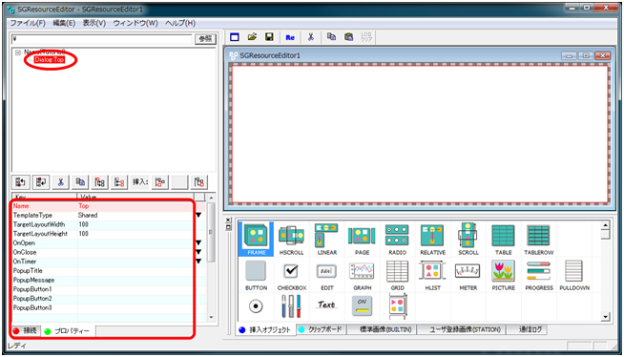Open the TemplateType dropdown arrow
Image resolution: width=624 pixels, height=357 pixels.
(198, 216)
